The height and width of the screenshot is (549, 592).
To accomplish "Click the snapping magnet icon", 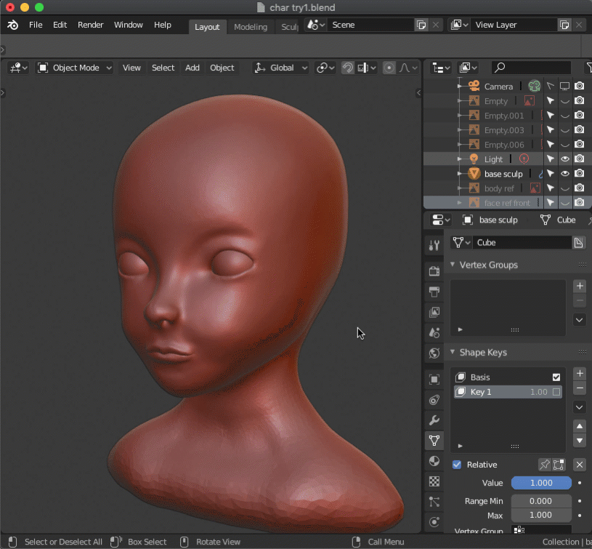I will click(x=348, y=68).
